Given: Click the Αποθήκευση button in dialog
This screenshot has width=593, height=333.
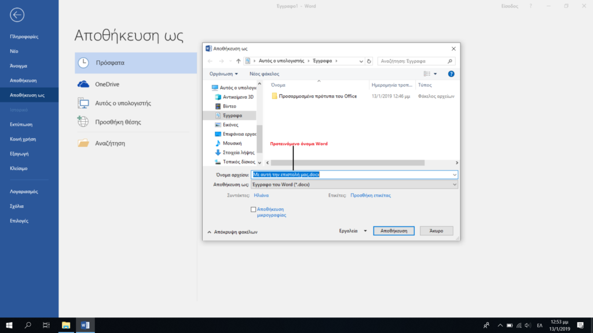Looking at the screenshot, I should coord(394,231).
